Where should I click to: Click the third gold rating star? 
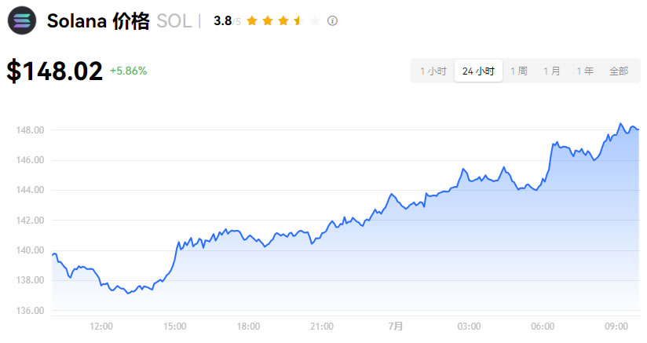(x=283, y=21)
